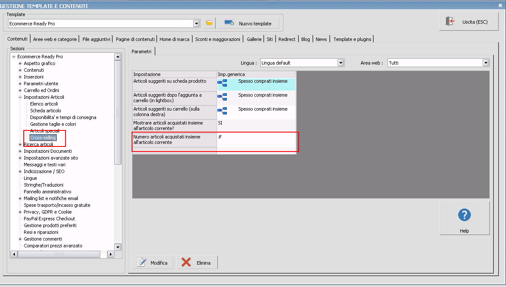Open the Home di marca tab
Screen dimensions: 506x287
click(174, 39)
